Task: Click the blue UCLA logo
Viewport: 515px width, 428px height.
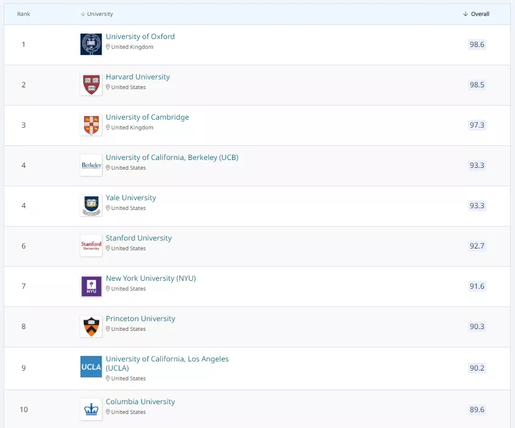Action: [x=91, y=367]
